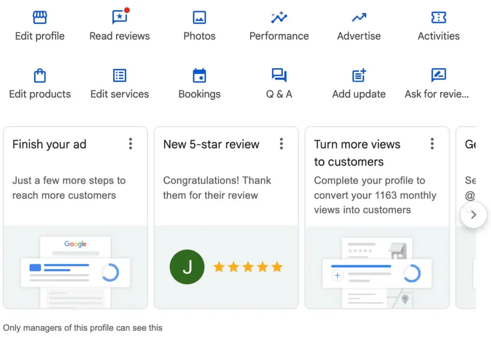Screen dimensions: 491x338
Task: Click 'Congratulations! Thank them for their review' text
Action: pos(217,188)
